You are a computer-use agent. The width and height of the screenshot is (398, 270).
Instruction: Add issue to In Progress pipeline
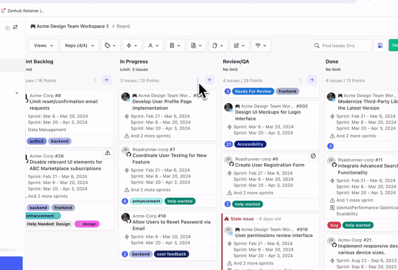coord(209,80)
